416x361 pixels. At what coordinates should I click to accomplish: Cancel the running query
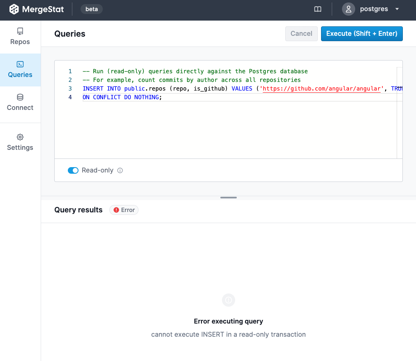pos(301,33)
